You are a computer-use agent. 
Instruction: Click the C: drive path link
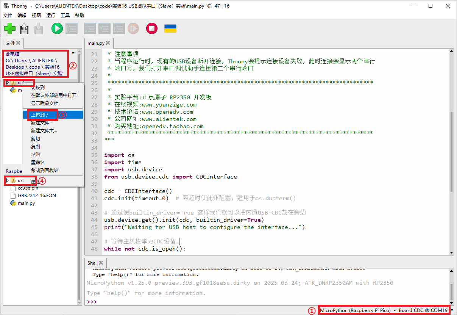pos(8,60)
